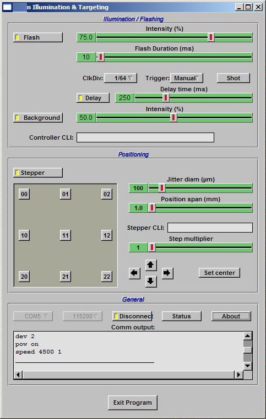This screenshot has height=419, width=266.
Task: Open the ClkDiv 1/64 dropdown
Action: (x=121, y=78)
